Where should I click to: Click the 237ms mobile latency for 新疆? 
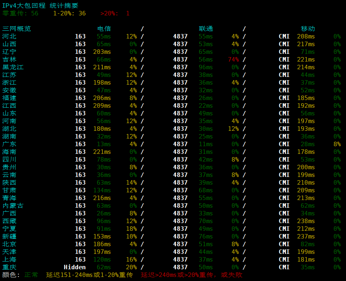[306, 236]
